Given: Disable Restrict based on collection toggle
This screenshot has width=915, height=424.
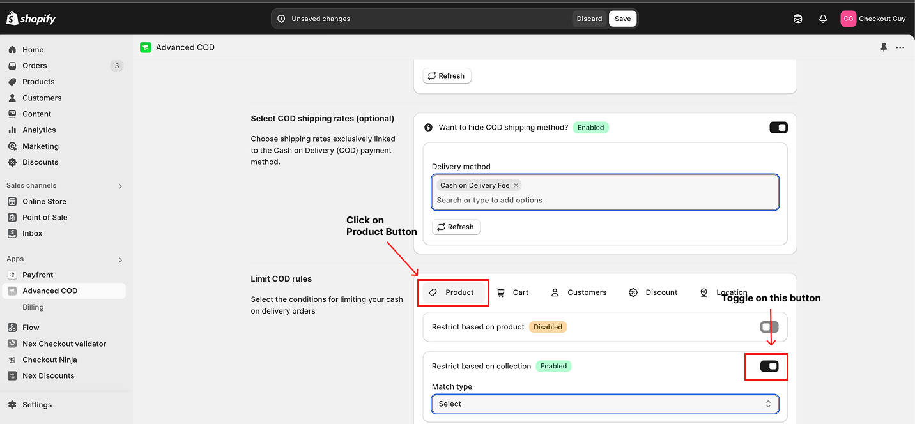Looking at the screenshot, I should [769, 366].
